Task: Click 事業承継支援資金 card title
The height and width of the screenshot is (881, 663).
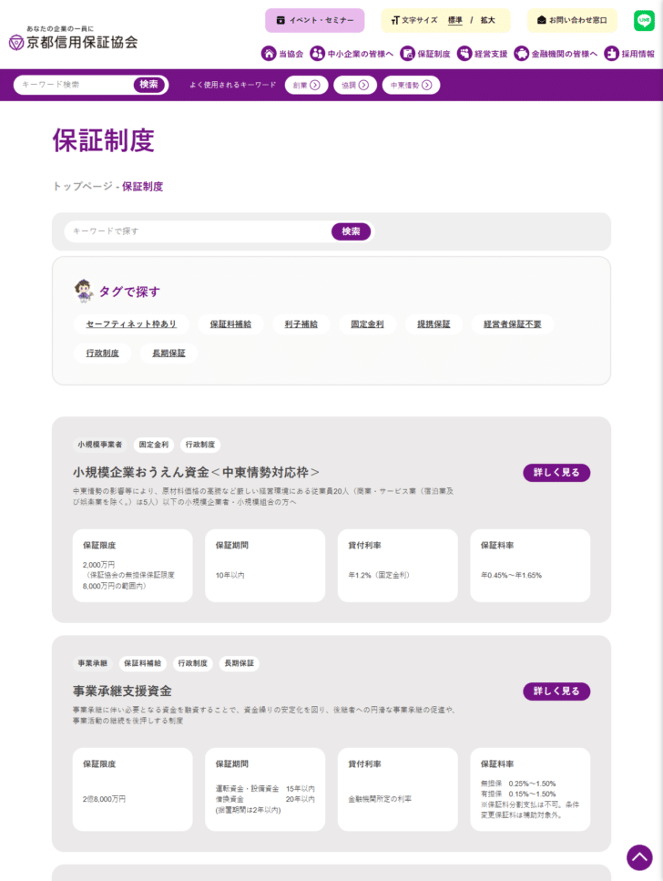Action: (x=122, y=691)
